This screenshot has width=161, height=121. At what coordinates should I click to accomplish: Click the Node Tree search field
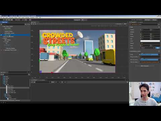tap(13, 24)
